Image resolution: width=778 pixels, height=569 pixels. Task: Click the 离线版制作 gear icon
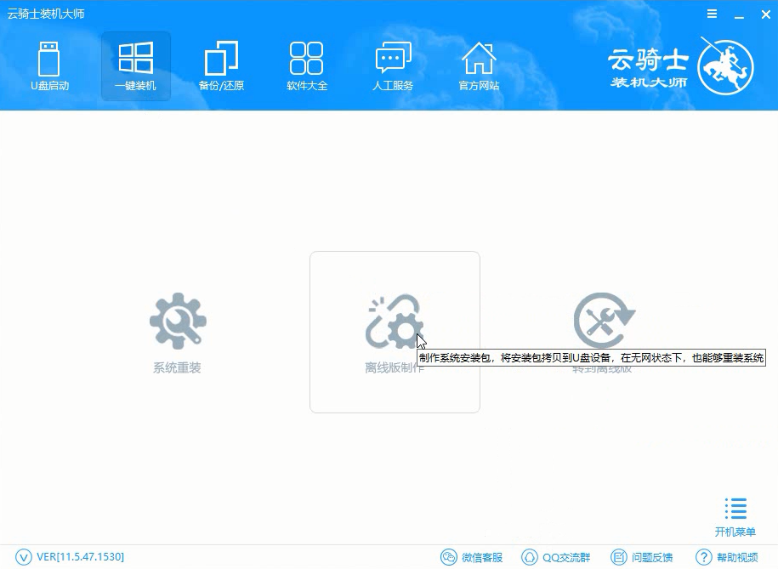[395, 321]
